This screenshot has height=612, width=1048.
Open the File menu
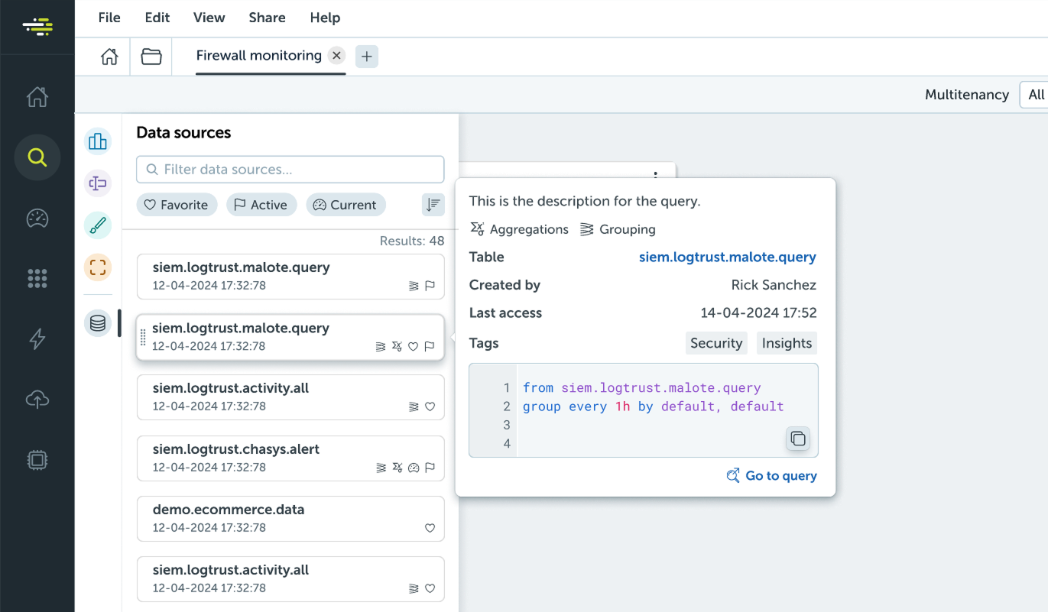109,18
